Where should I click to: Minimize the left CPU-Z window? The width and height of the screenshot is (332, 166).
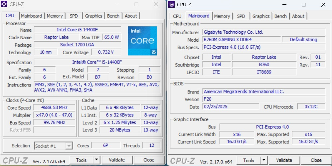point(116,4)
